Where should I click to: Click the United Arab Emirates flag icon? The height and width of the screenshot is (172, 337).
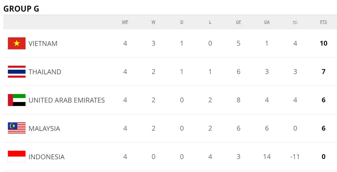click(x=17, y=100)
